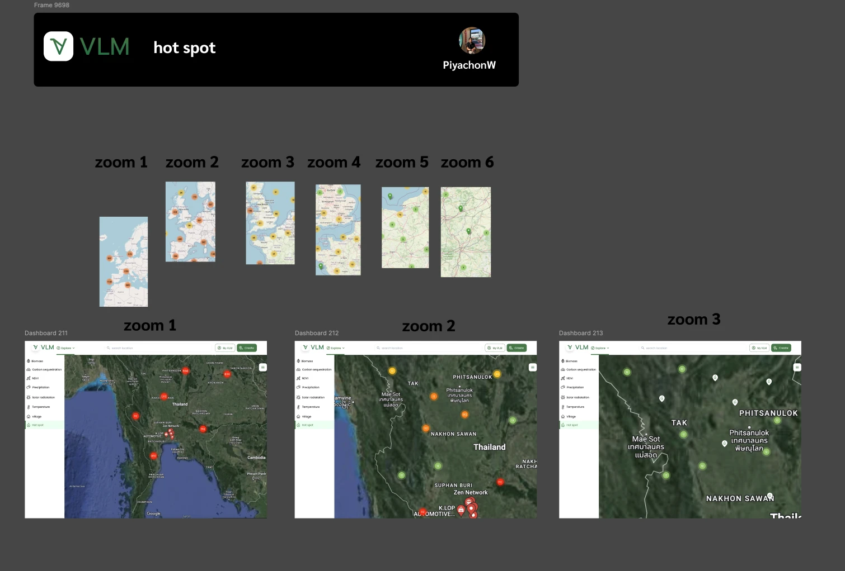Open PiyachonW's profile avatar
This screenshot has height=571, width=845.
coord(472,40)
